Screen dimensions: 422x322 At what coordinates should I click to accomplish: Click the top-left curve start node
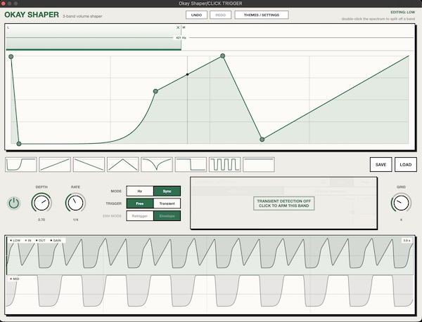[11, 57]
